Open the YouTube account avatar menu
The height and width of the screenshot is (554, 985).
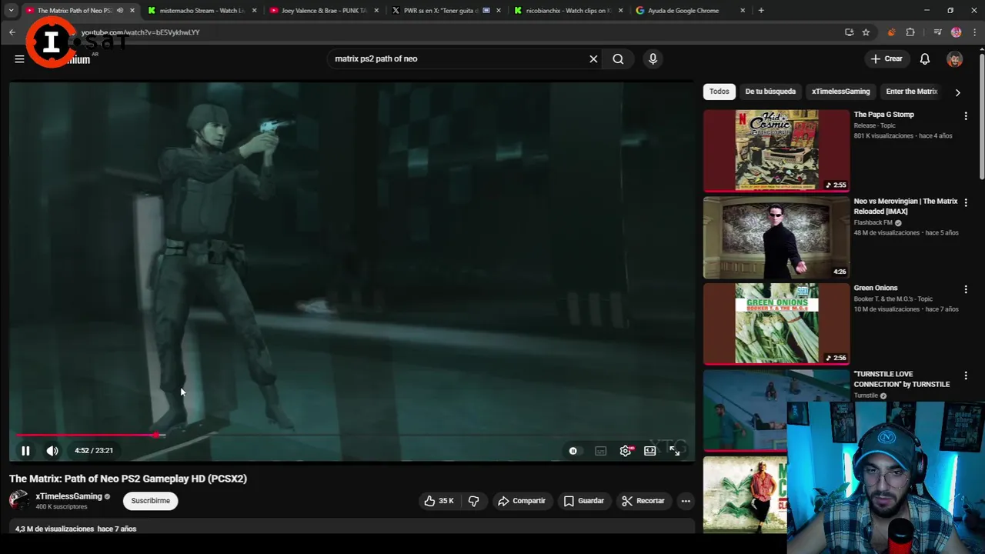point(954,58)
